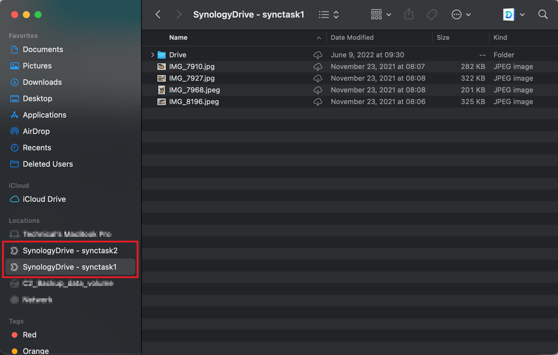The width and height of the screenshot is (558, 355).
Task: Download IMG_7968.jpeg via its cloud icon
Action: pos(318,90)
